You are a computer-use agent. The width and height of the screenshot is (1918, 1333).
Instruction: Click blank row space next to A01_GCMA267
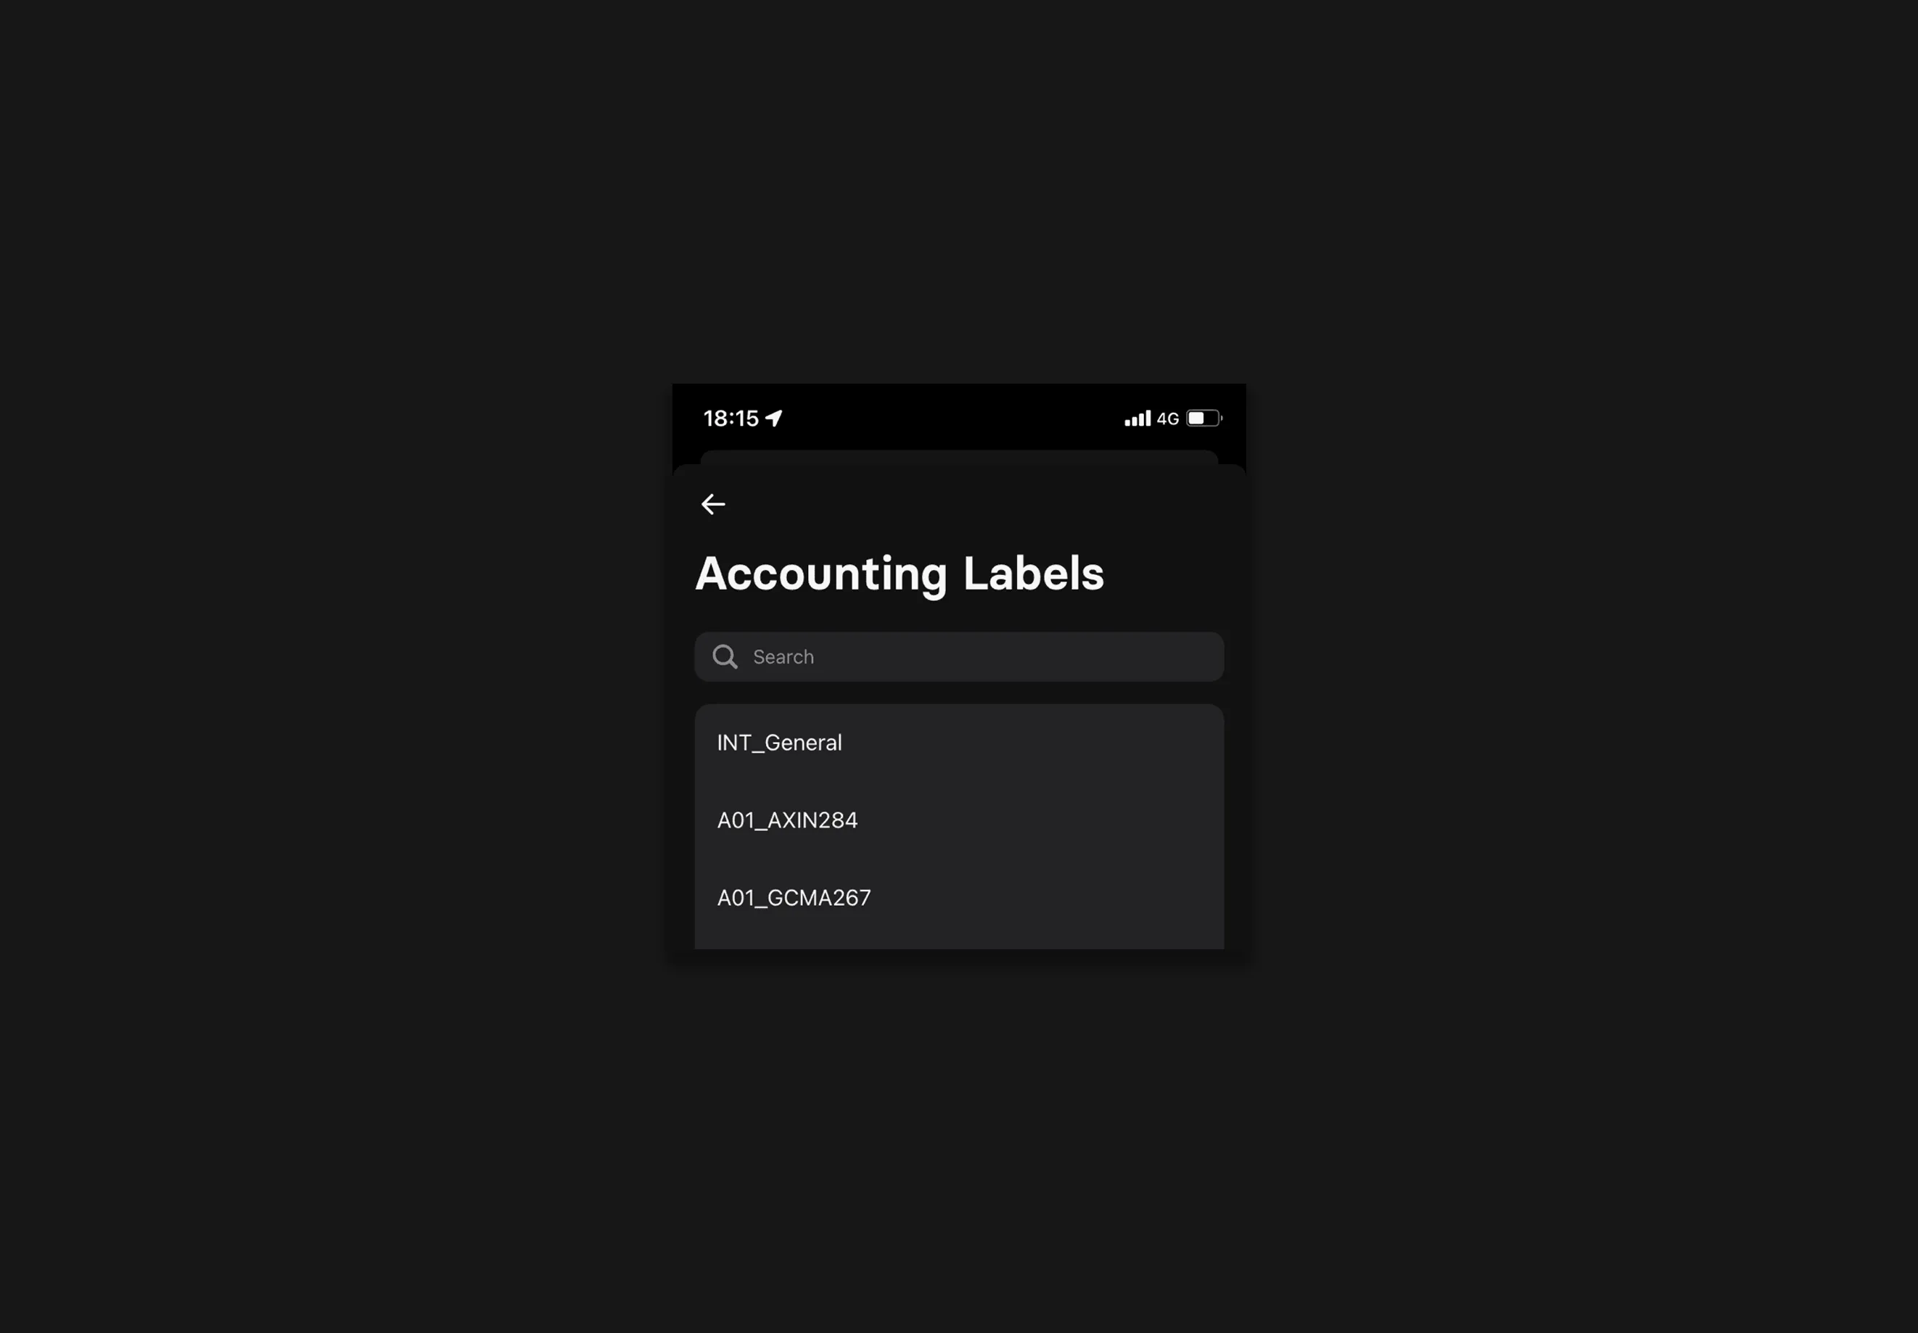click(x=1048, y=898)
